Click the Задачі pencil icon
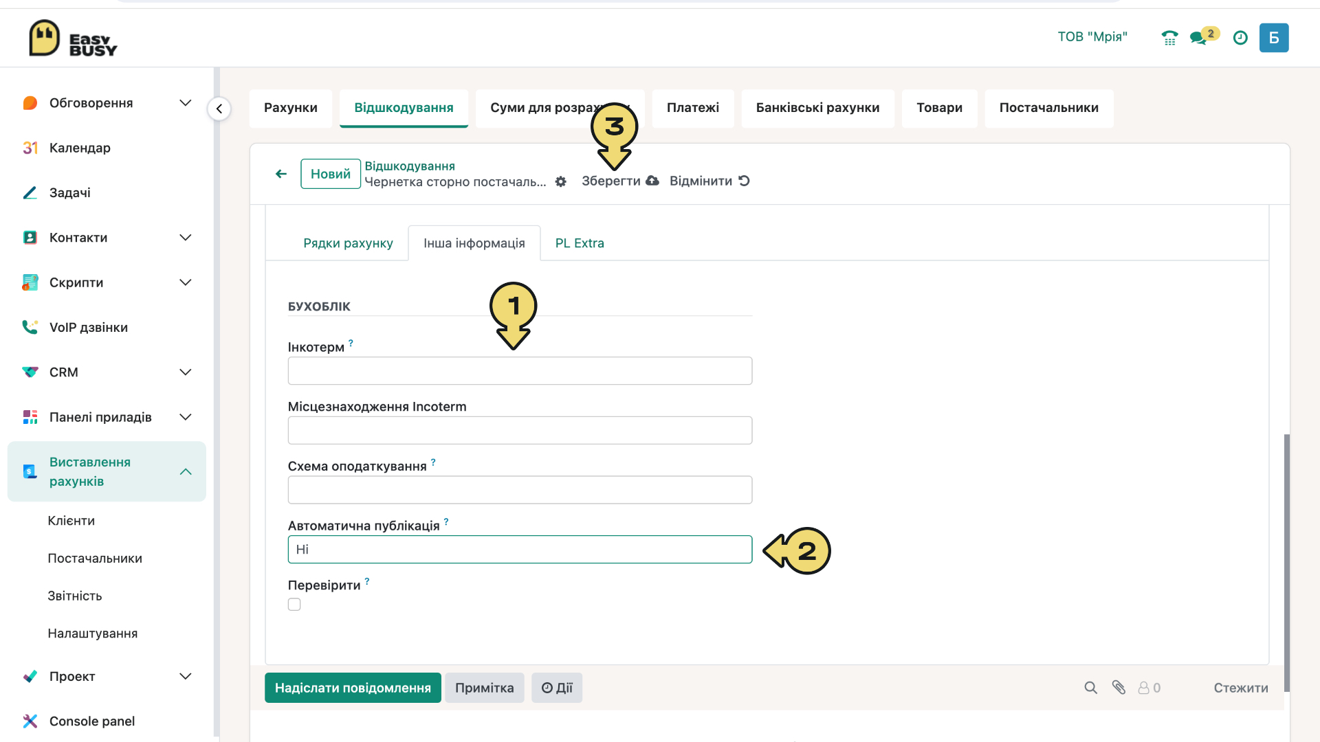 (30, 193)
